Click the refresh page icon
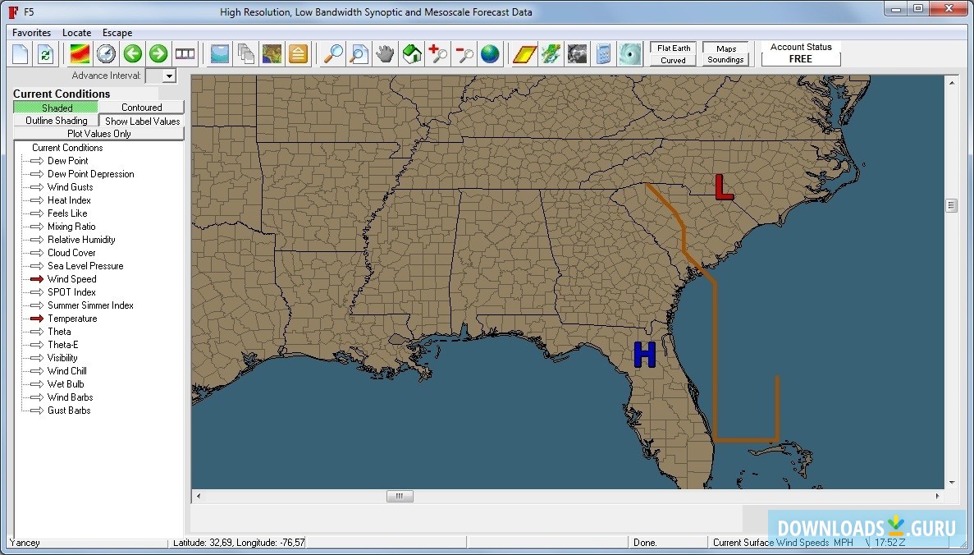 46,54
